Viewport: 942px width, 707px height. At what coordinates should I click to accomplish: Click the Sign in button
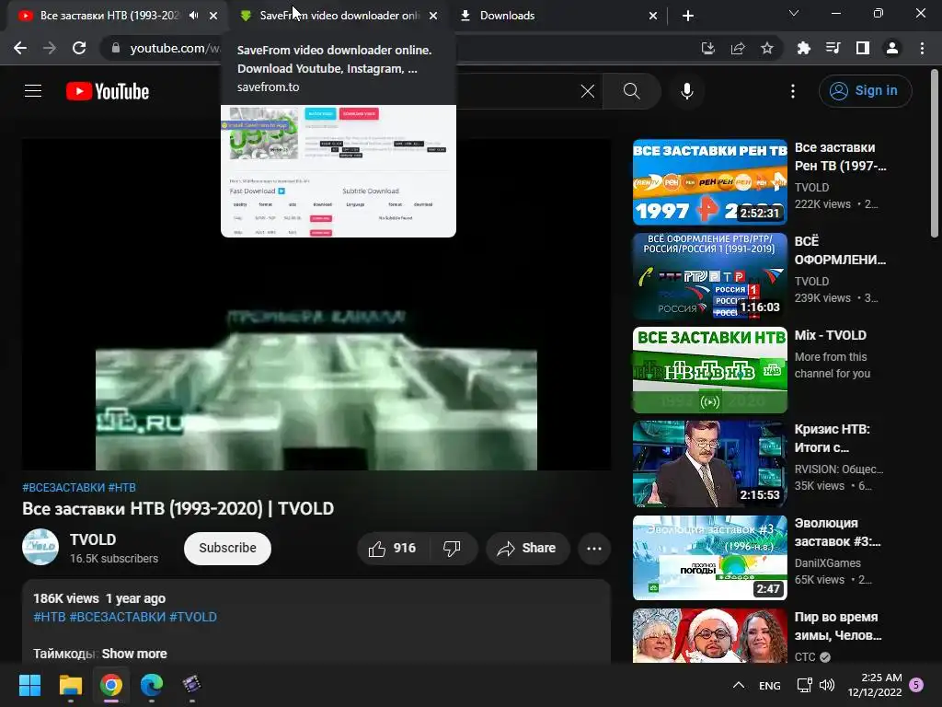[x=865, y=91]
